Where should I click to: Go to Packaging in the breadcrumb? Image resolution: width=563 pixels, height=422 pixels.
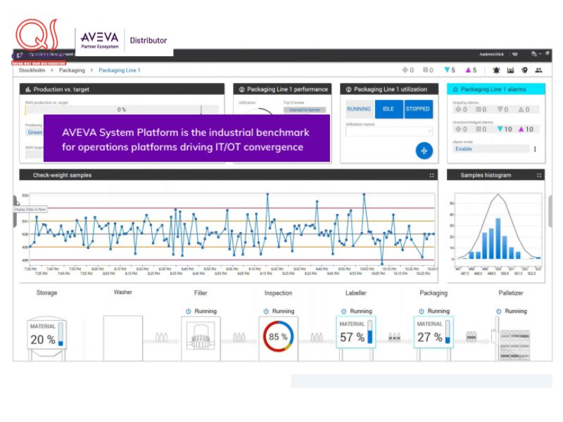pyautogui.click(x=72, y=70)
